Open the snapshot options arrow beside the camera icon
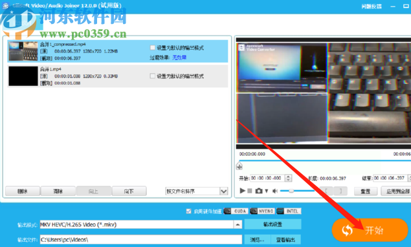The width and height of the screenshot is (411, 247). [x=266, y=191]
